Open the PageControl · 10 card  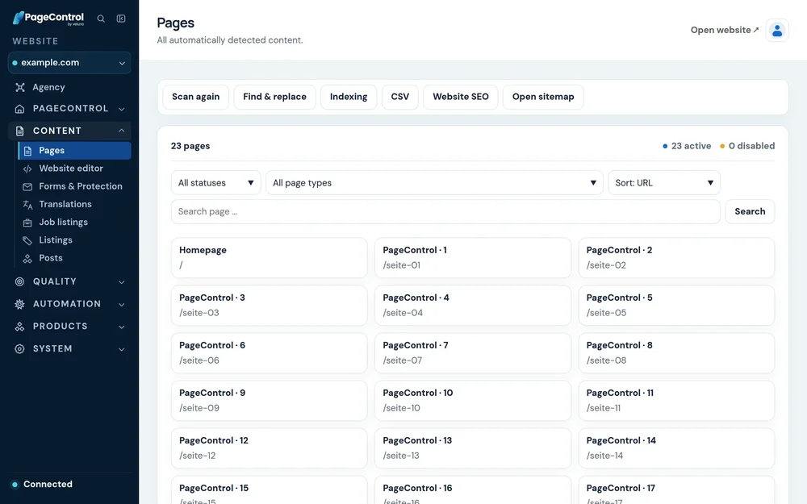pyautogui.click(x=473, y=401)
